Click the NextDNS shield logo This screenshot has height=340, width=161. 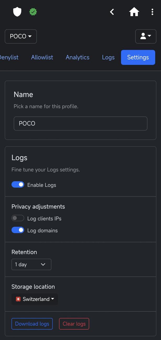[17, 12]
